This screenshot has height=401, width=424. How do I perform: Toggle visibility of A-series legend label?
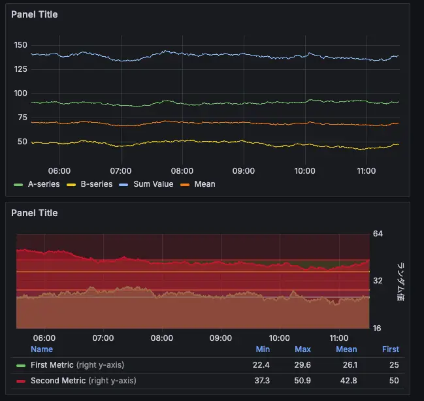[x=44, y=184]
